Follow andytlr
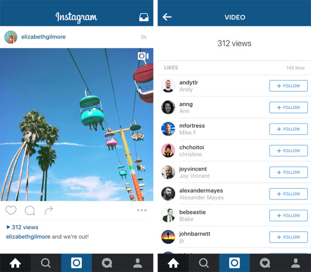This screenshot has width=311, height=272. pyautogui.click(x=288, y=86)
